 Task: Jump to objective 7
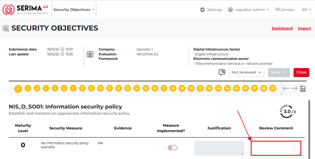73,88
